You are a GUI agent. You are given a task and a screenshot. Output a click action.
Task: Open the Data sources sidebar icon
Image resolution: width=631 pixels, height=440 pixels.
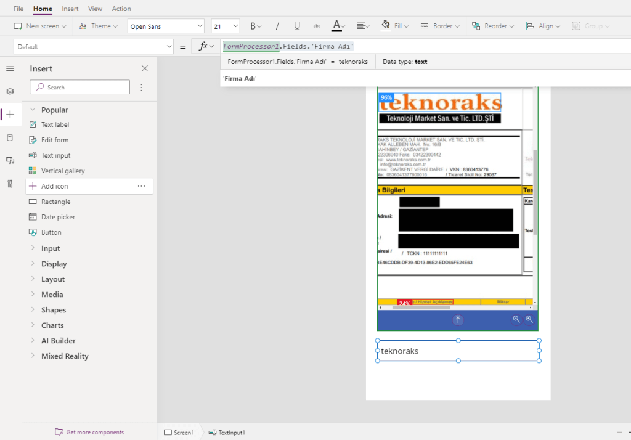pyautogui.click(x=10, y=137)
